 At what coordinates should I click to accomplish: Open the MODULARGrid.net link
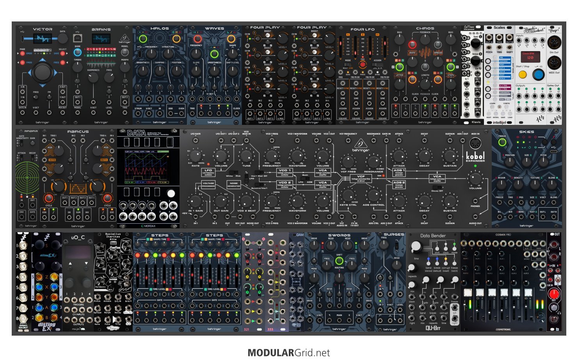click(289, 353)
